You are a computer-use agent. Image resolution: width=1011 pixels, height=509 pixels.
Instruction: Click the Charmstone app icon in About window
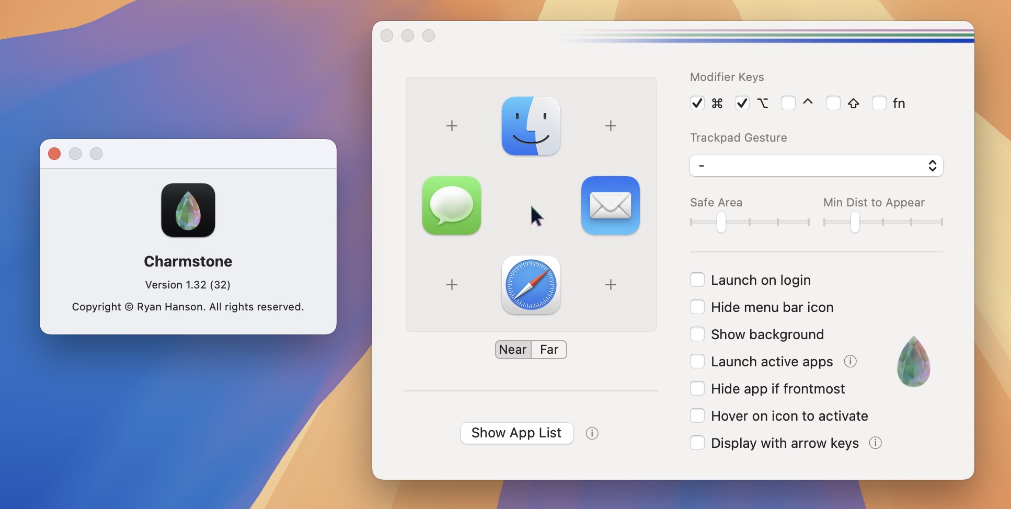pos(188,210)
